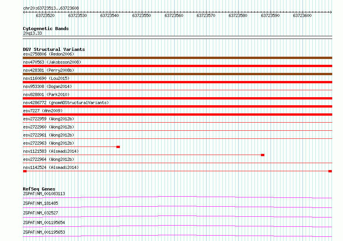Click ruler position 63723570

tap(206, 15)
